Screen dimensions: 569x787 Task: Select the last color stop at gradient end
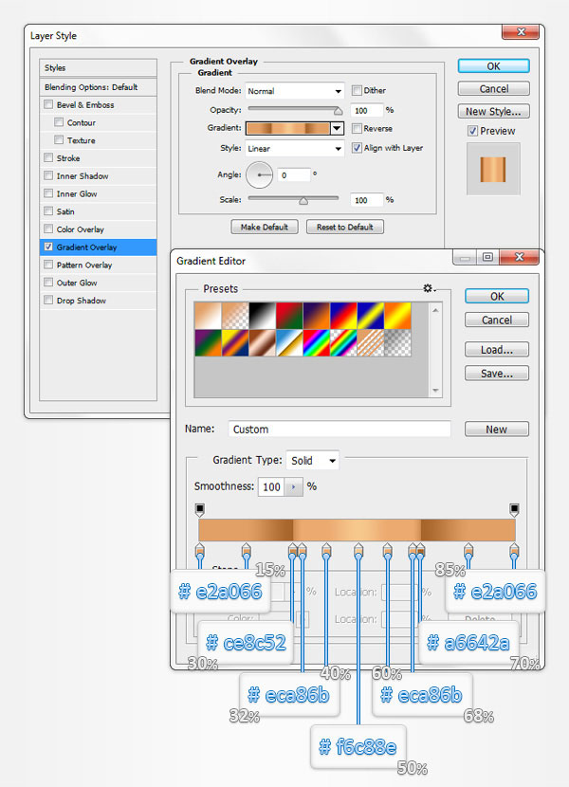(514, 550)
